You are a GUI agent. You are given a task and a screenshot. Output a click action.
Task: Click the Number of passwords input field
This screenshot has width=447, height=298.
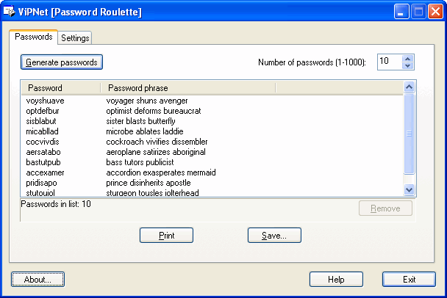tap(390, 62)
